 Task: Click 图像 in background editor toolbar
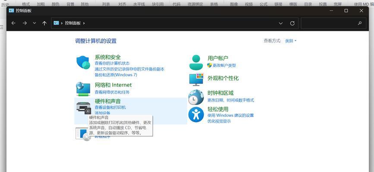click(234, 4)
